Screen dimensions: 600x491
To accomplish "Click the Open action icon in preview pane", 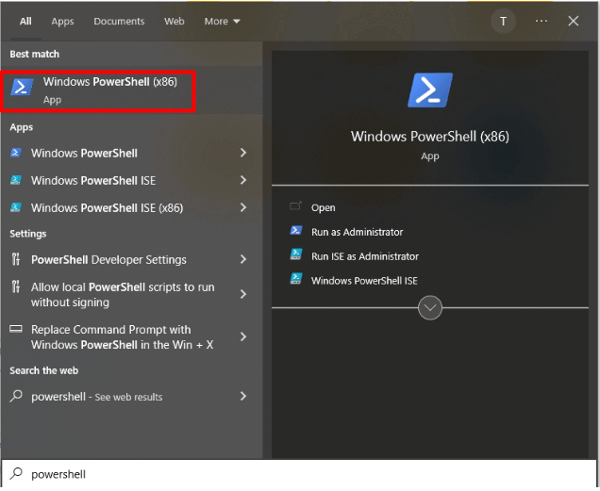I will pyautogui.click(x=295, y=206).
